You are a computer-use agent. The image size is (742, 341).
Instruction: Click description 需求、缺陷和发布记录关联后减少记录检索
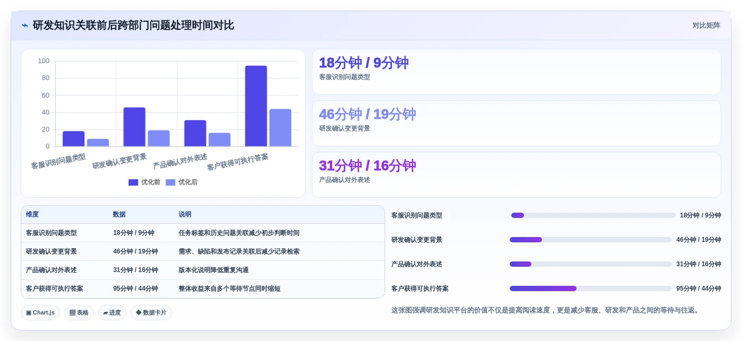[239, 251]
